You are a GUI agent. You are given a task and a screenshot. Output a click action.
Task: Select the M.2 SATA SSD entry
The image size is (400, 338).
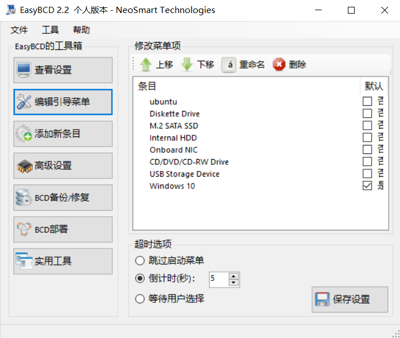[x=174, y=126]
